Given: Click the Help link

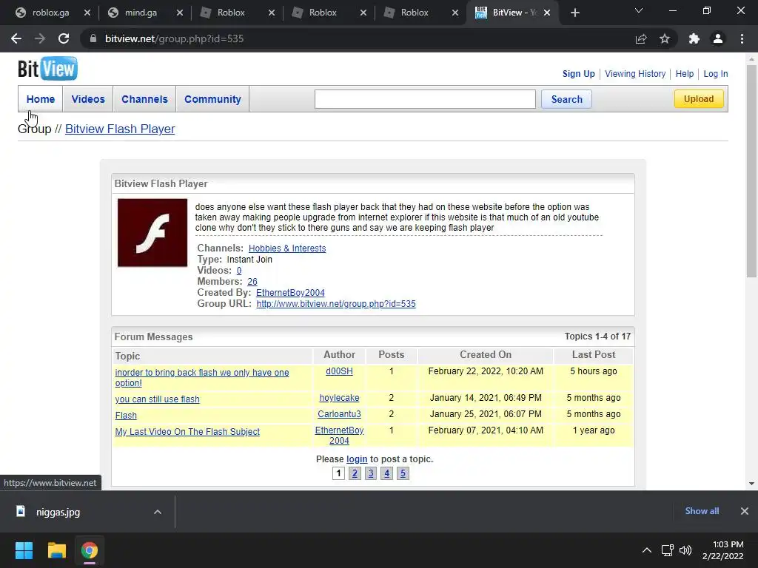Looking at the screenshot, I should [x=684, y=74].
